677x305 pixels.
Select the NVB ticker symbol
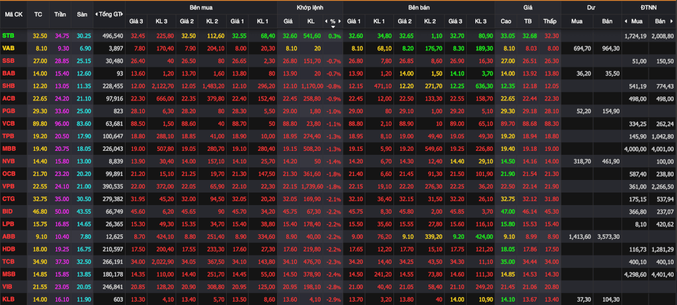(8, 161)
